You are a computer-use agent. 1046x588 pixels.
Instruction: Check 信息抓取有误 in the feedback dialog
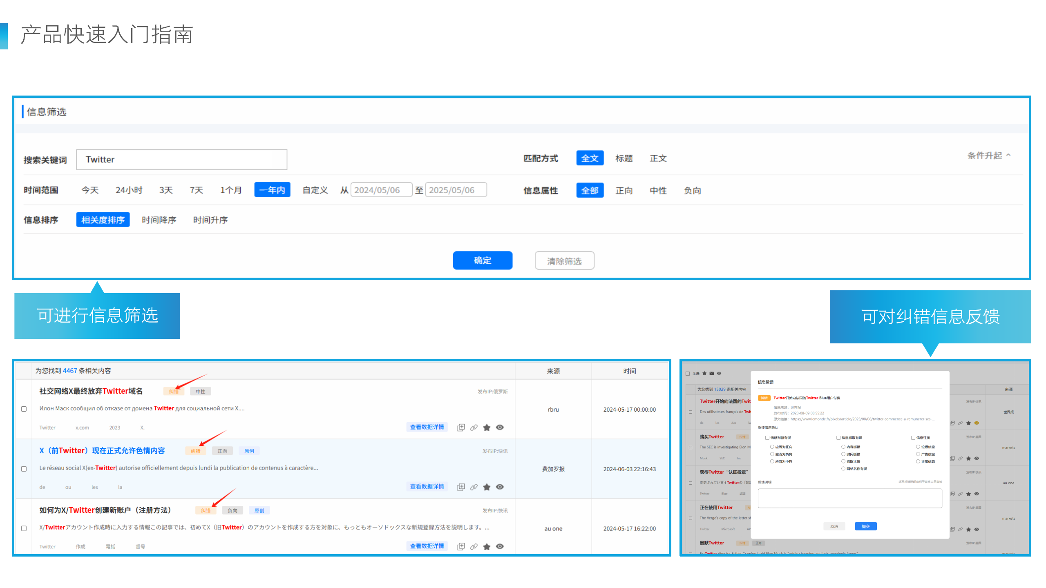(x=838, y=438)
